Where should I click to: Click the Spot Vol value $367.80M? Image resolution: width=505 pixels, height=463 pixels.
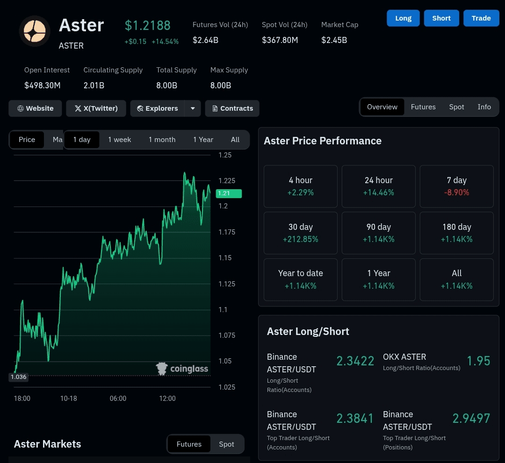pos(280,40)
